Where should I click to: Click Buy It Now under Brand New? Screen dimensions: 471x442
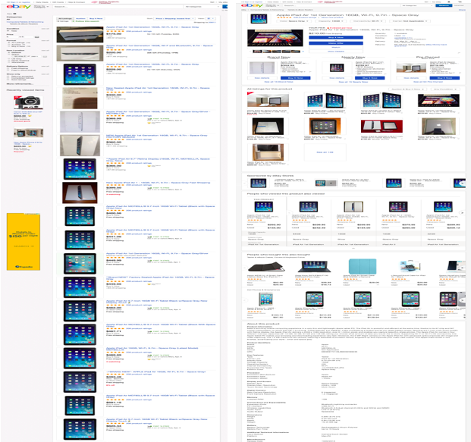pyautogui.click(x=296, y=78)
